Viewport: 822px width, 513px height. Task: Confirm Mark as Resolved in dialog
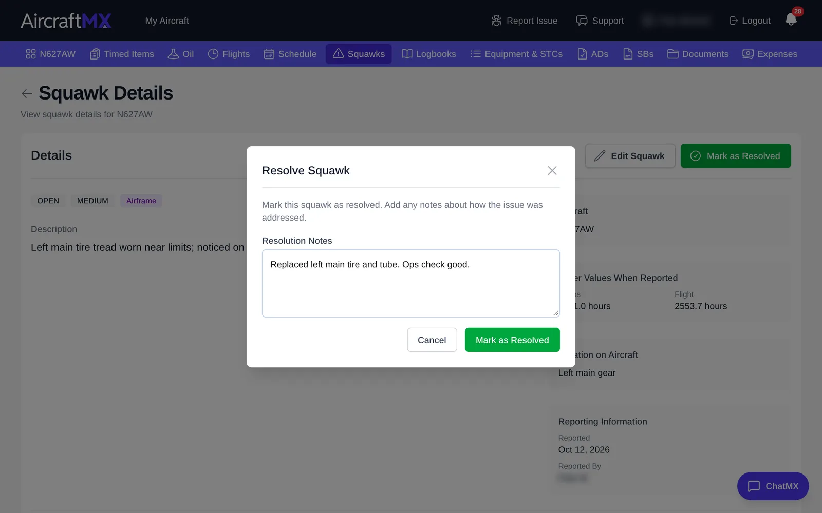(x=512, y=340)
